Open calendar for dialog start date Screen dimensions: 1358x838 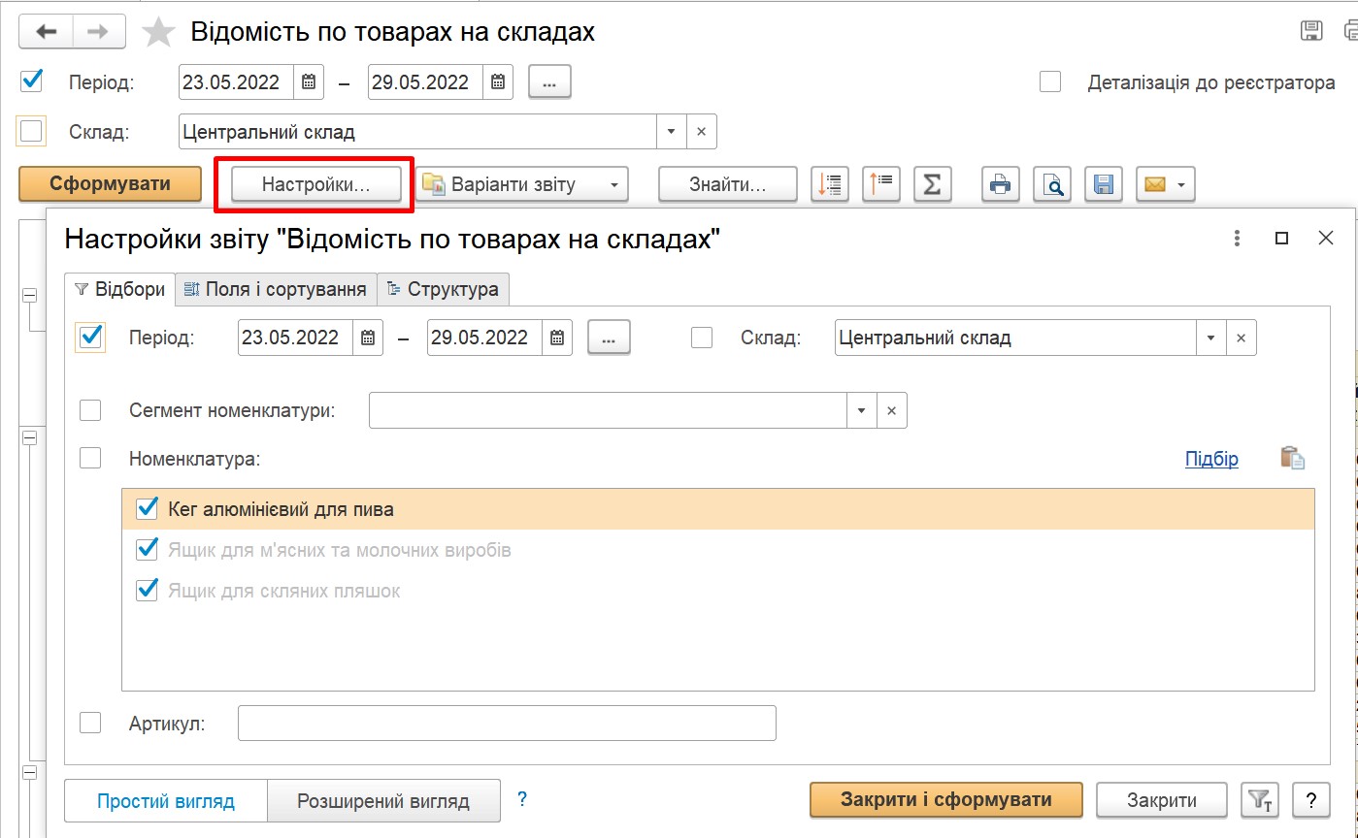[x=368, y=338]
